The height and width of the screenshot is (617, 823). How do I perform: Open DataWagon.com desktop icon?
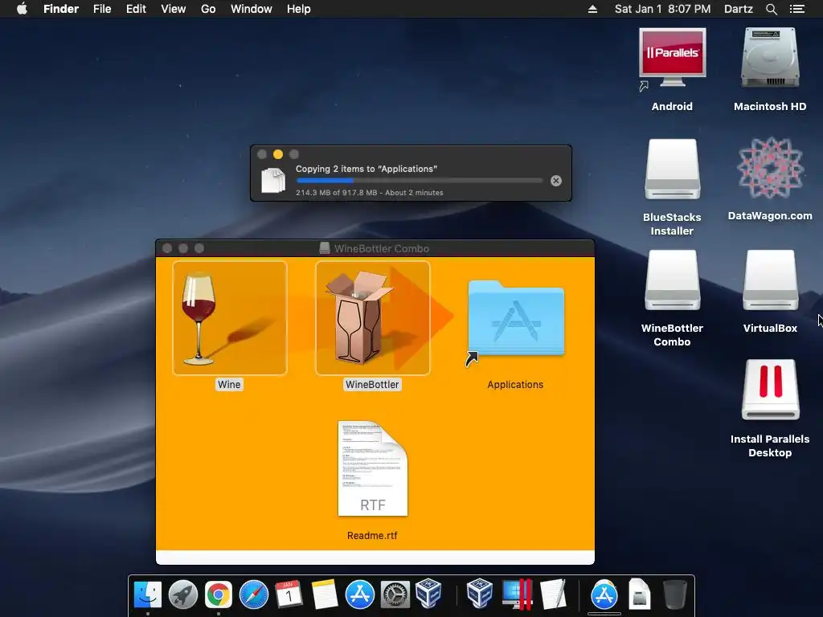[x=770, y=168]
